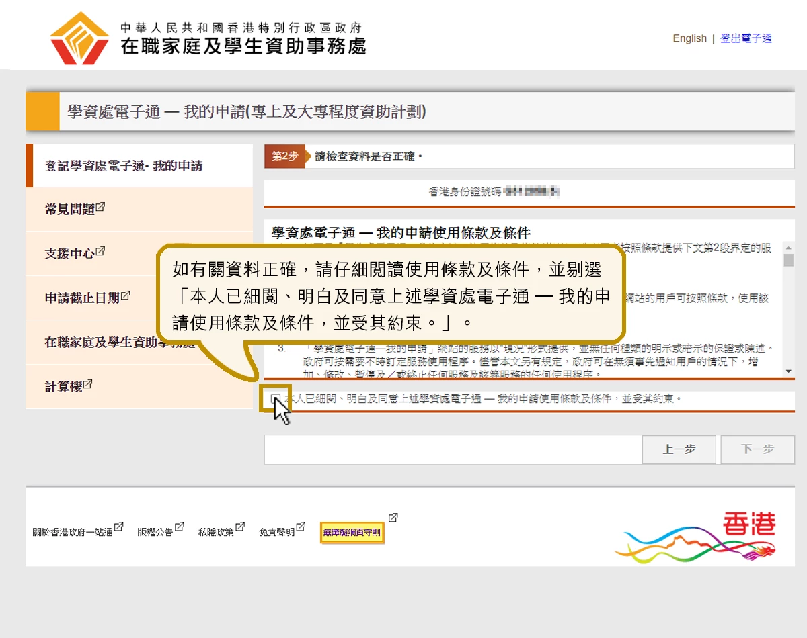
Task: Open 常見問題 in the sidebar
Action: pos(70,210)
